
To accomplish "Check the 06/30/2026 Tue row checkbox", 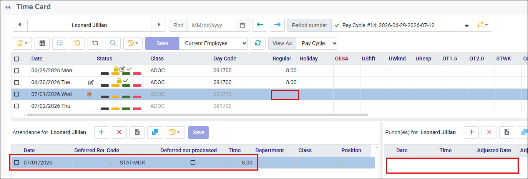I will tap(17, 83).
